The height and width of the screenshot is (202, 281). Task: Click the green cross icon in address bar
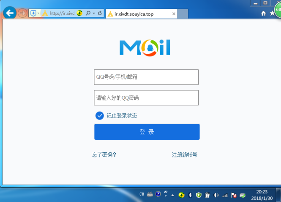click(79, 13)
